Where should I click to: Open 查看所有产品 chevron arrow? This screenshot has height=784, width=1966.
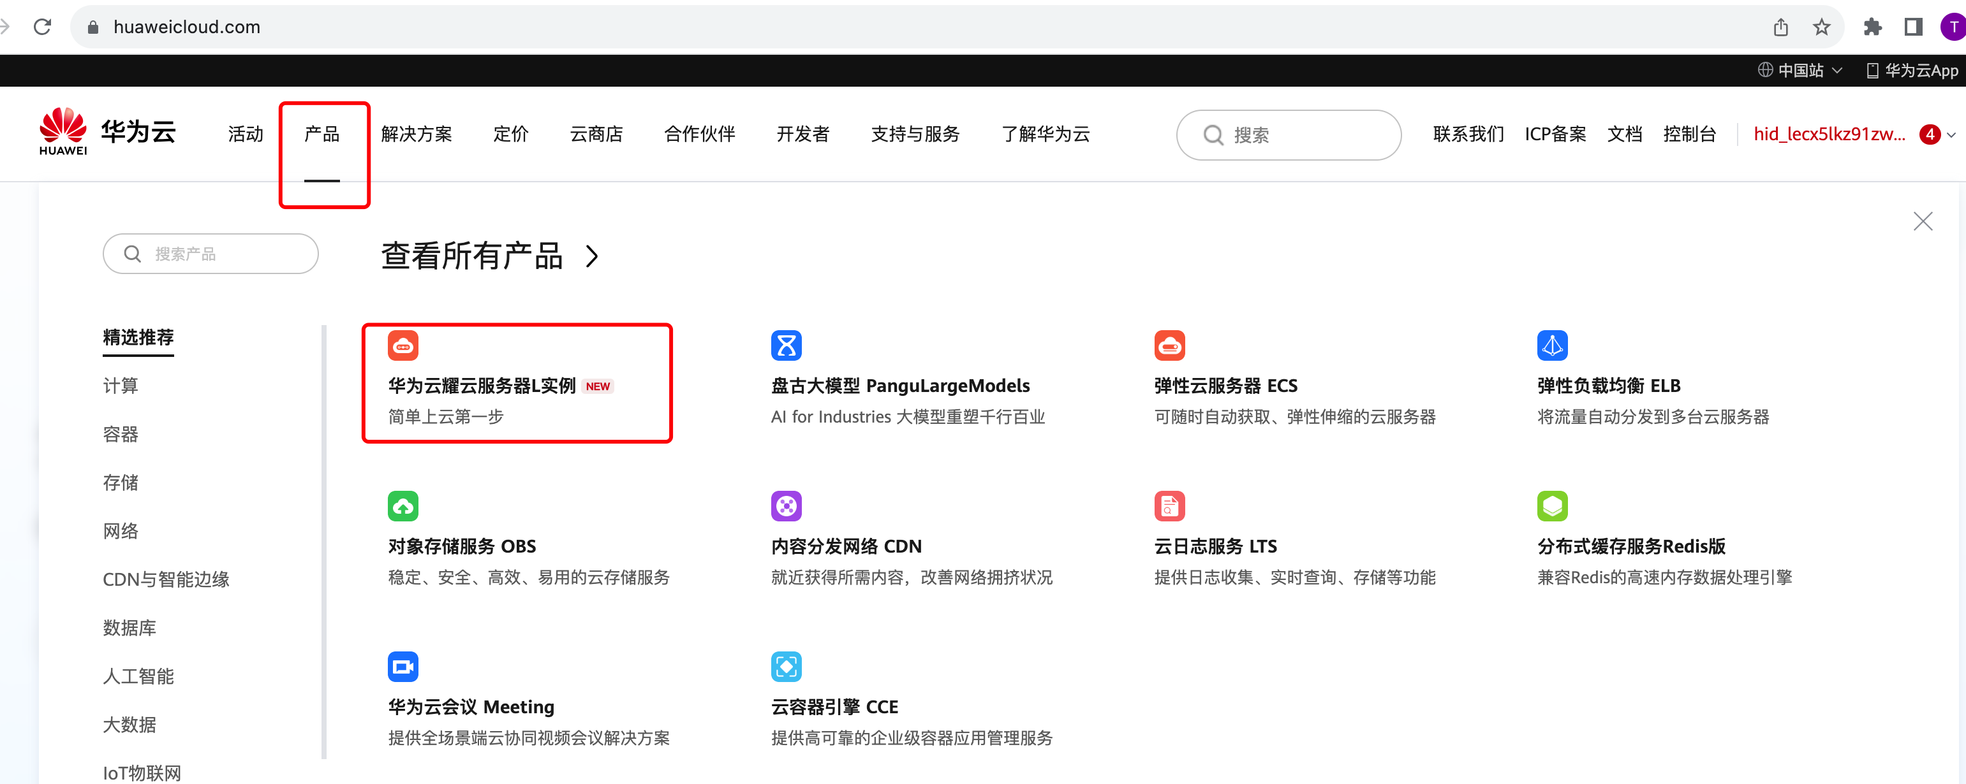(x=591, y=256)
